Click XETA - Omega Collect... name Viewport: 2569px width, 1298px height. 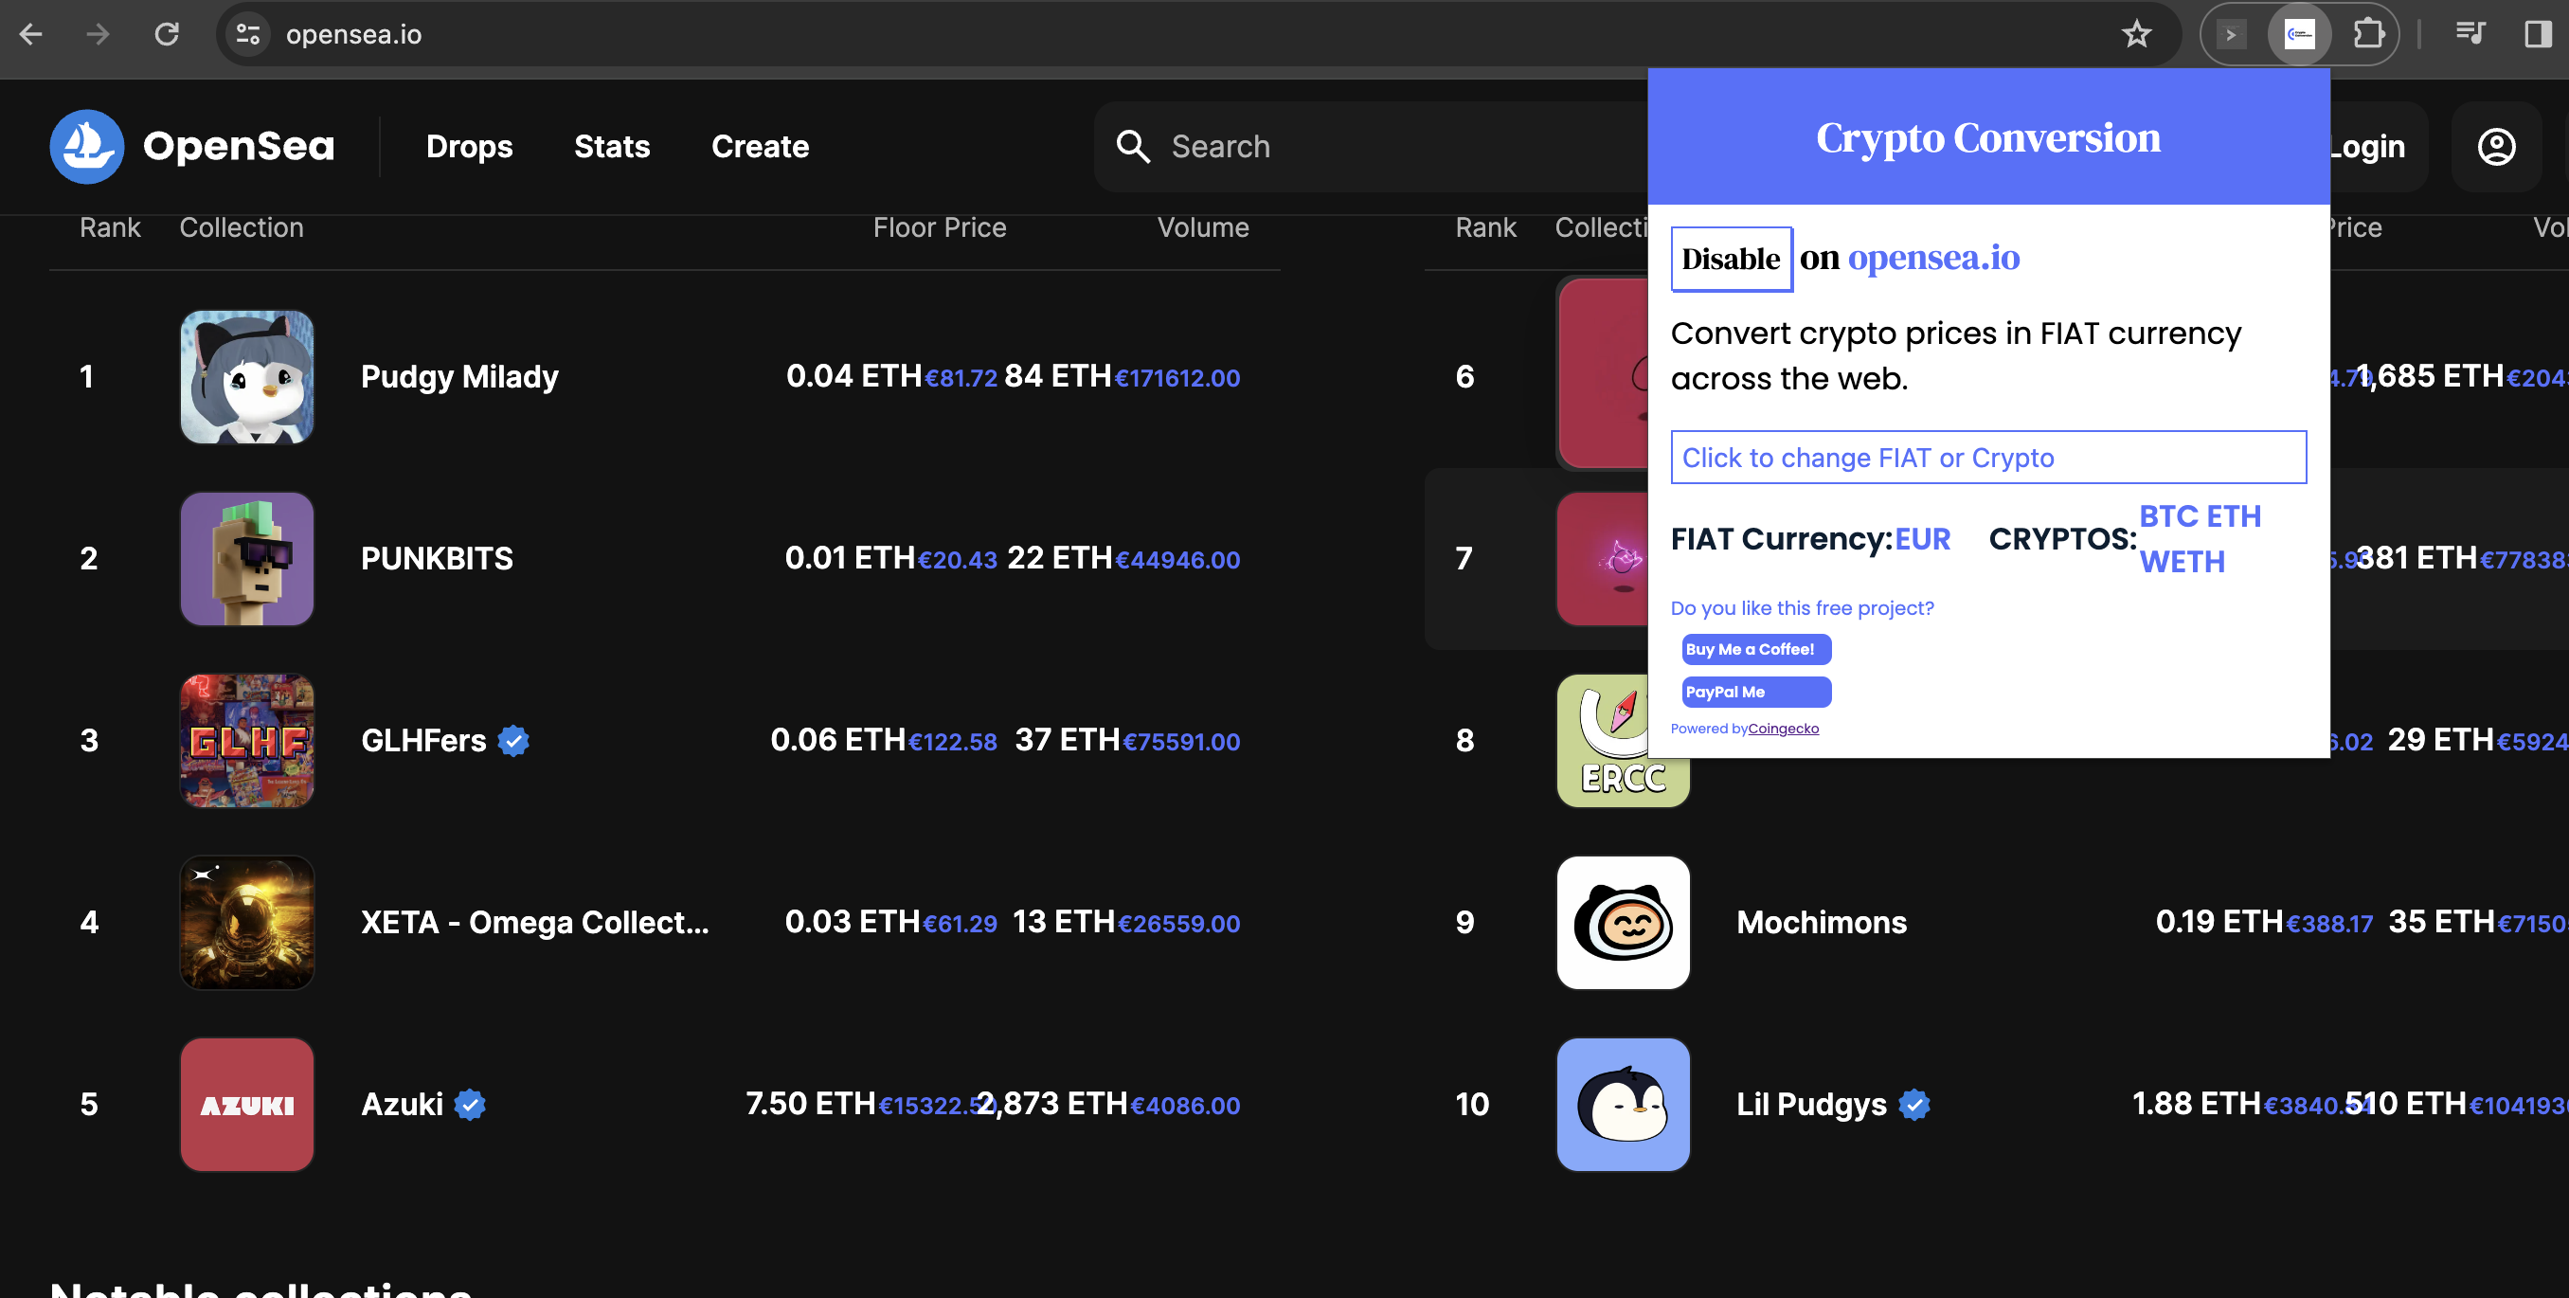[534, 922]
